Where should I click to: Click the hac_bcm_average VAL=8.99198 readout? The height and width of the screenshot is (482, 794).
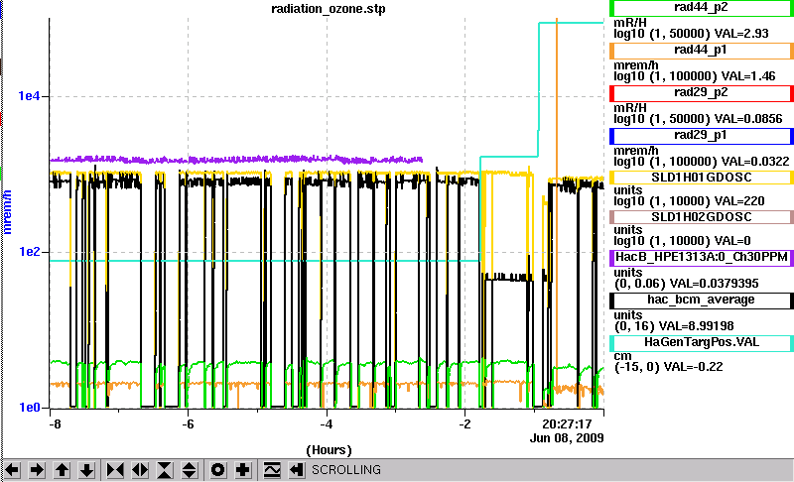696,325
